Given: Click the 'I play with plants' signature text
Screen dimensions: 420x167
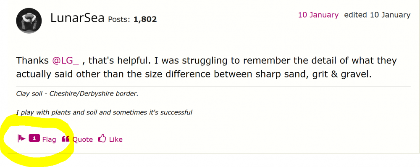Looking at the screenshot, I should (x=104, y=112).
